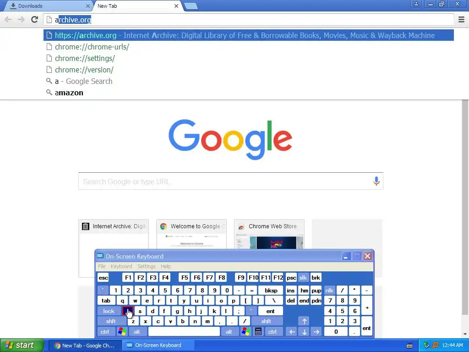Click the down arrow key

pyautogui.click(x=304, y=332)
